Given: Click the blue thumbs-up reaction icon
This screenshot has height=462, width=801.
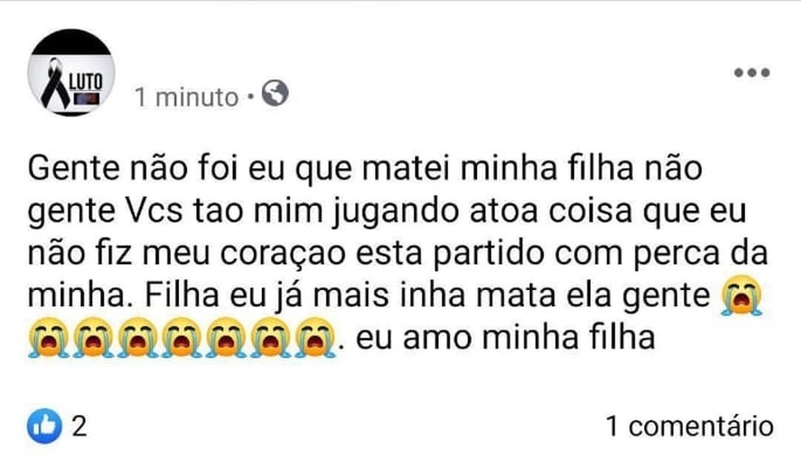Looking at the screenshot, I should point(43,427).
